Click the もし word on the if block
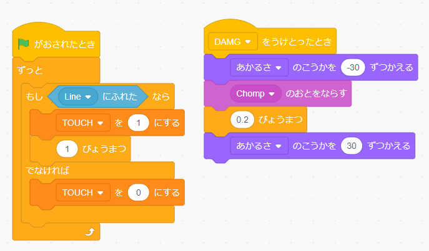 point(34,97)
